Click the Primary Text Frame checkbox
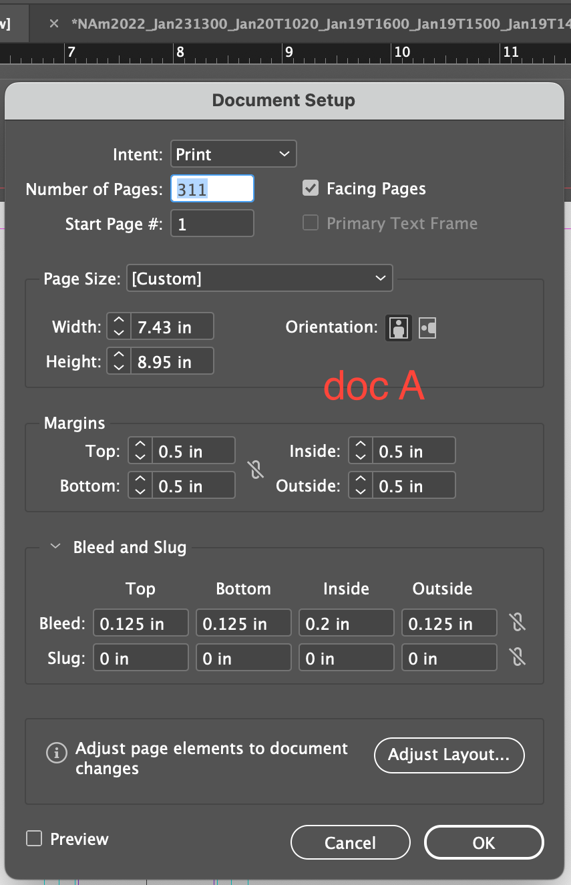This screenshot has height=885, width=571. click(x=310, y=223)
